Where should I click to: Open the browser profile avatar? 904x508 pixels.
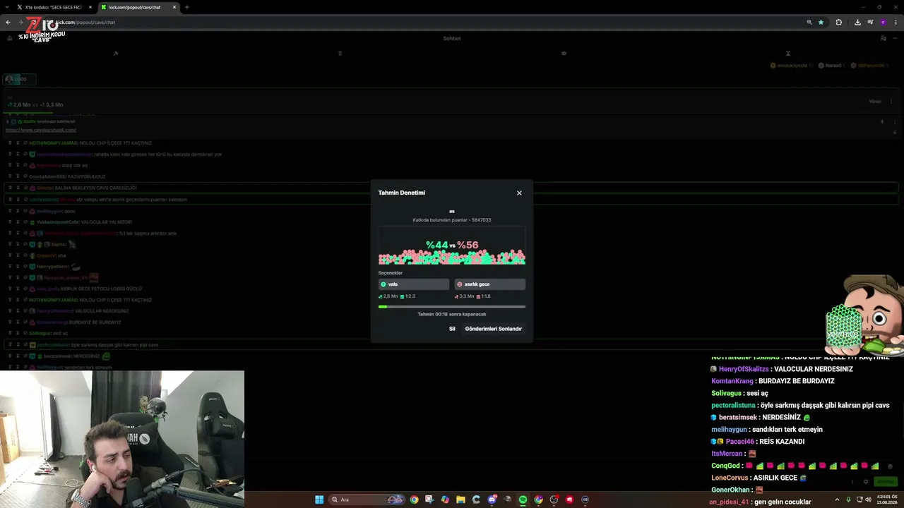point(883,22)
